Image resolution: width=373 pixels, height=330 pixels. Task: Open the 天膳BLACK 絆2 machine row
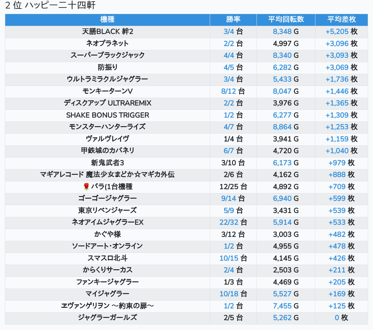107,32
